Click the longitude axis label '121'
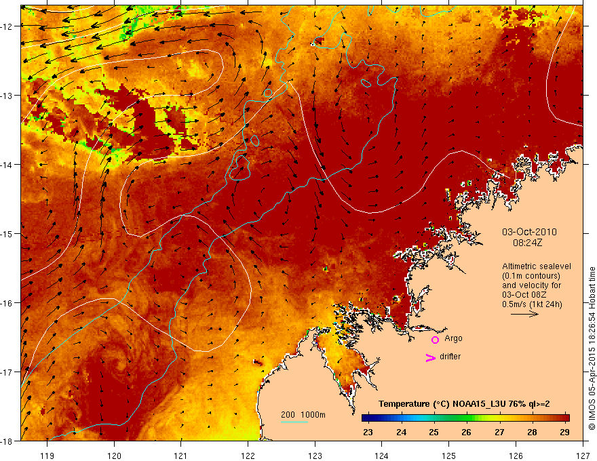The height and width of the screenshot is (461, 597). pos(181,456)
